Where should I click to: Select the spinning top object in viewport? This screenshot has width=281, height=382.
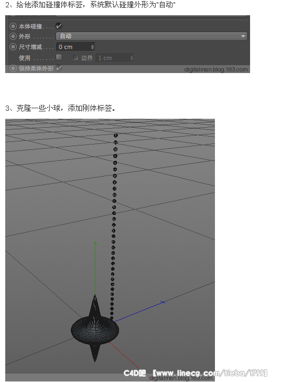tap(95, 329)
